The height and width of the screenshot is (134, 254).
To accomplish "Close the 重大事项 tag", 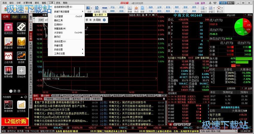I will pos(105,15).
